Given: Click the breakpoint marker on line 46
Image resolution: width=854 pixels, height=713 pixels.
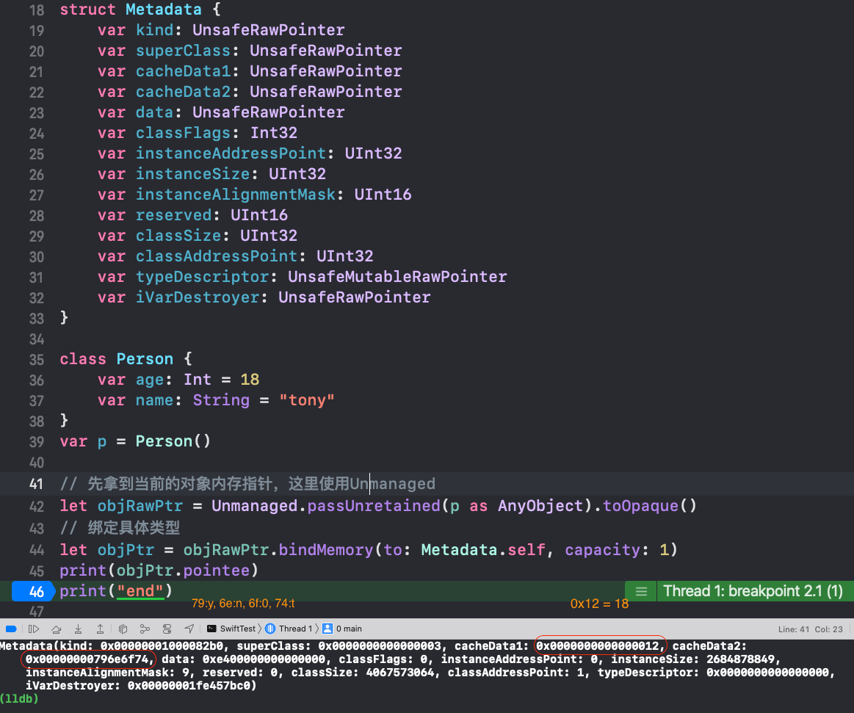Looking at the screenshot, I should click(33, 592).
